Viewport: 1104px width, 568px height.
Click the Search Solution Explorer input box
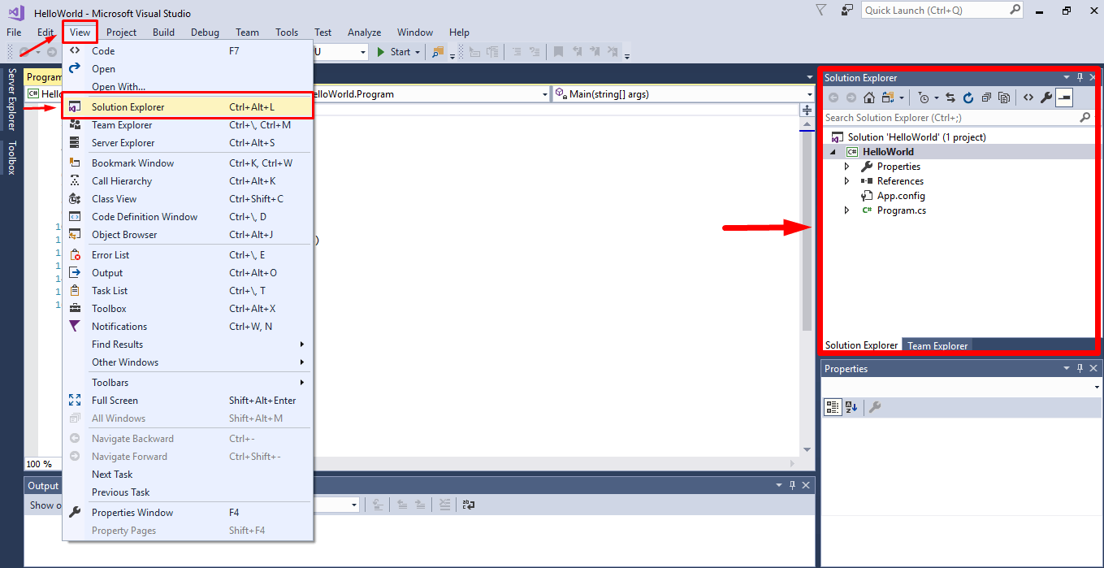pyautogui.click(x=934, y=117)
